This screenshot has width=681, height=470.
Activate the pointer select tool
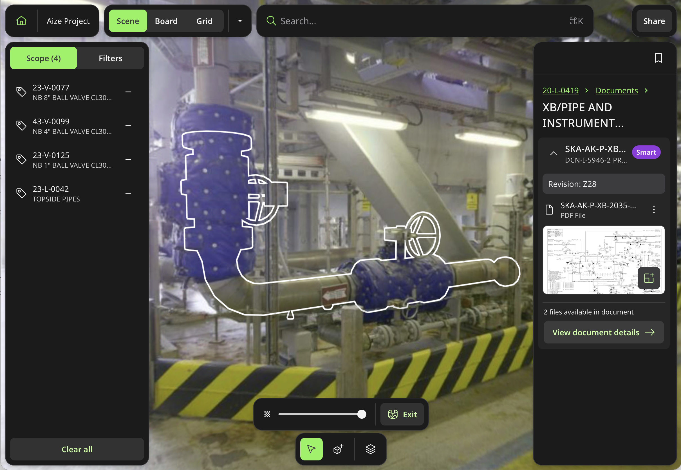tap(312, 449)
